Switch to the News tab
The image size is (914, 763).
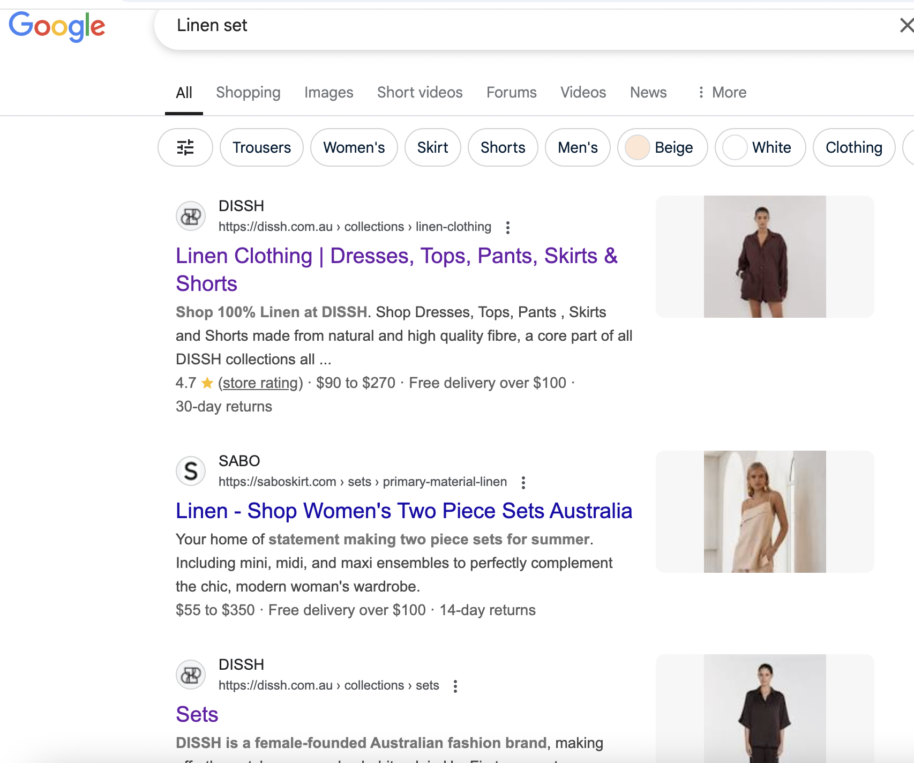[648, 92]
